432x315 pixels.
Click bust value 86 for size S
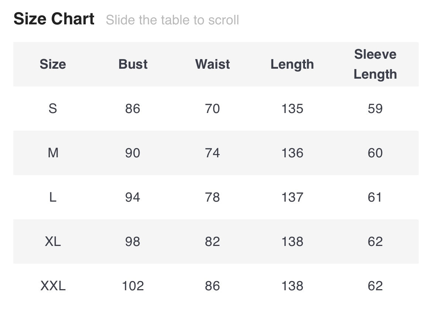(x=133, y=109)
